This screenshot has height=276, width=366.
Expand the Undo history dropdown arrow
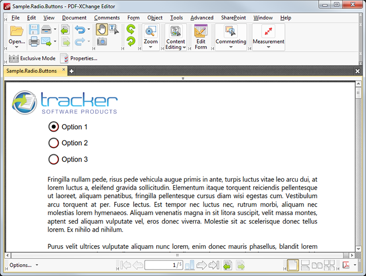(89, 29)
